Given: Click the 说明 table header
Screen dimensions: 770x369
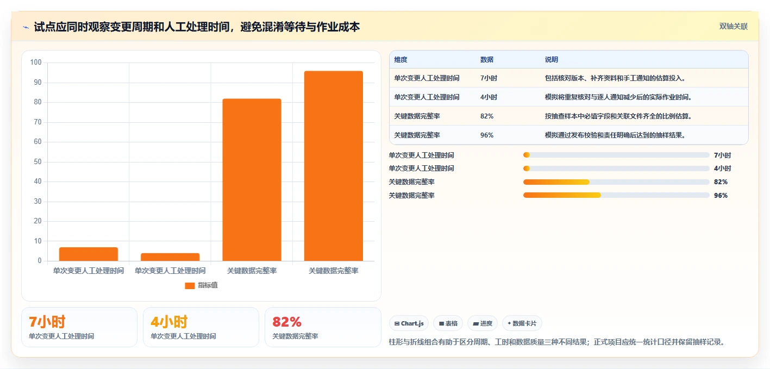Looking at the screenshot, I should [552, 60].
